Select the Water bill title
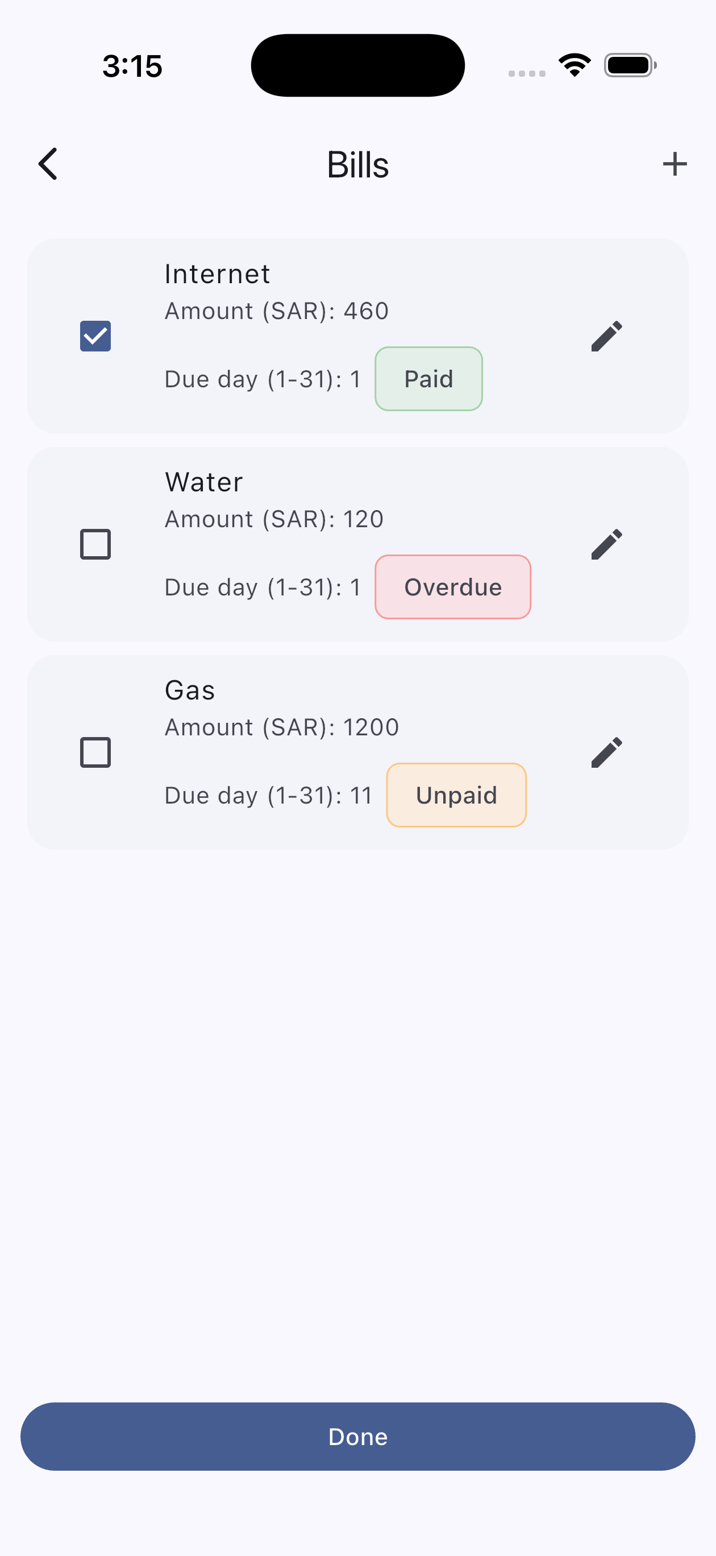716x1556 pixels. tap(204, 482)
